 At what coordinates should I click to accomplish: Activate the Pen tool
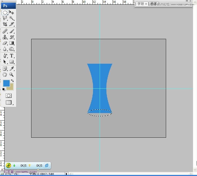tap(5, 56)
